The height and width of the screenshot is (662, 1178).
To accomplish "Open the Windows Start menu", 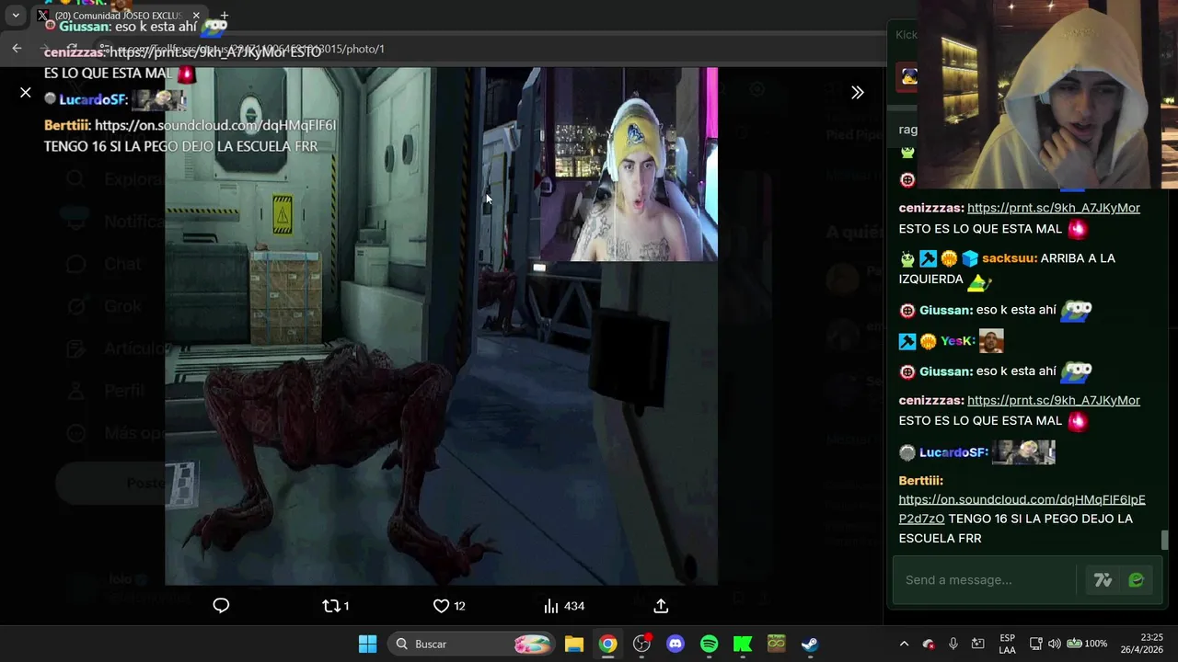I will pyautogui.click(x=367, y=644).
